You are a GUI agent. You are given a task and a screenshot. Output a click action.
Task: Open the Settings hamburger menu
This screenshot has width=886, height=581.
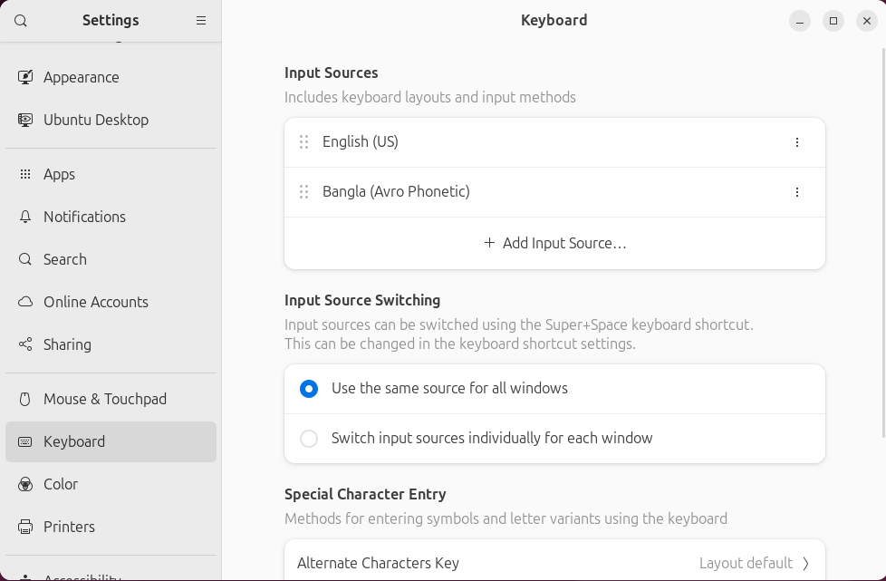click(x=201, y=21)
